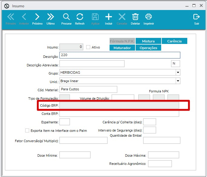Screen dimensions: 207x177
Task: Switch to the Mistura tab
Action: pyautogui.click(x=148, y=41)
